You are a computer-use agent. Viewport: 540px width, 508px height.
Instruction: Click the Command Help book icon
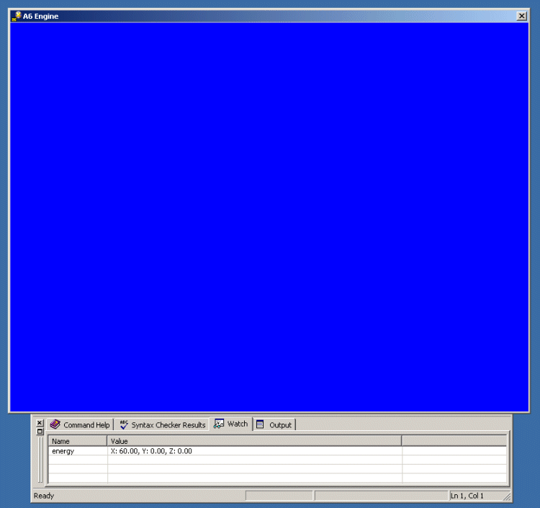click(x=55, y=425)
